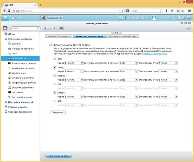Screen dimensions: 194x162
Task: Open help question mark in control panel
Action: (189, 28)
